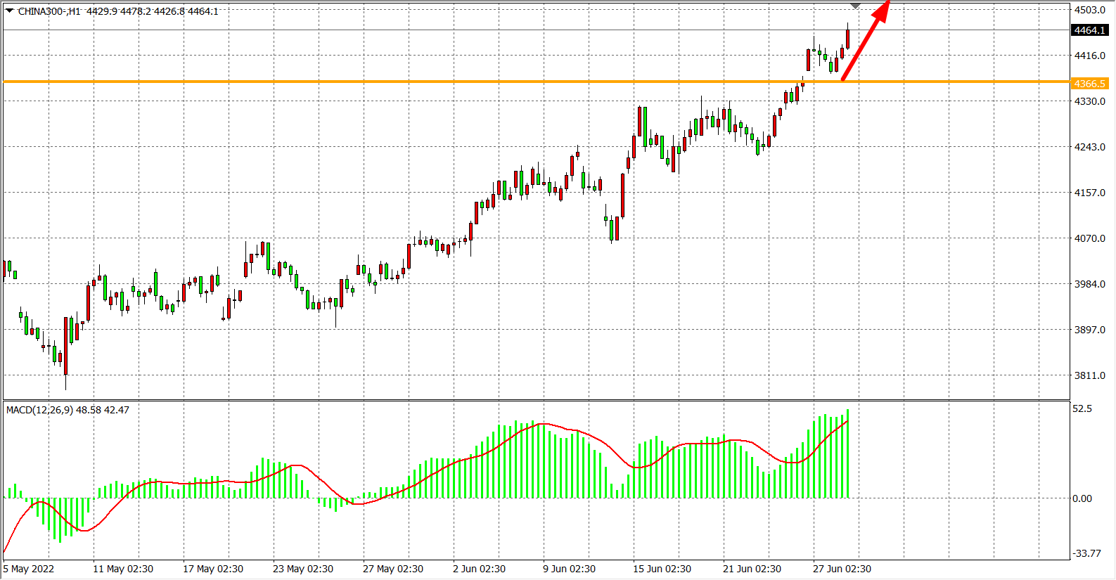The image size is (1116, 580).
Task: Open the dropdown triangle beside CHINA300
Action: (10, 11)
